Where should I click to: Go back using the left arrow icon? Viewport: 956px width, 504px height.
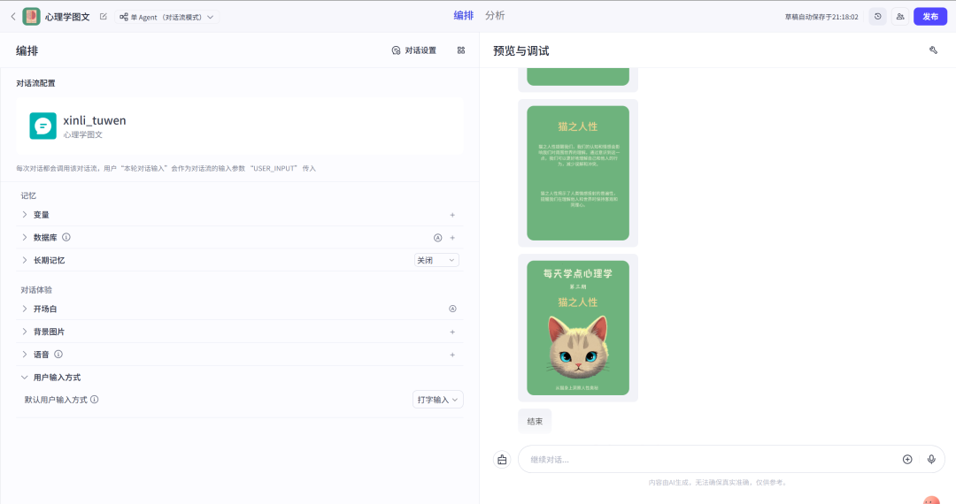point(12,17)
